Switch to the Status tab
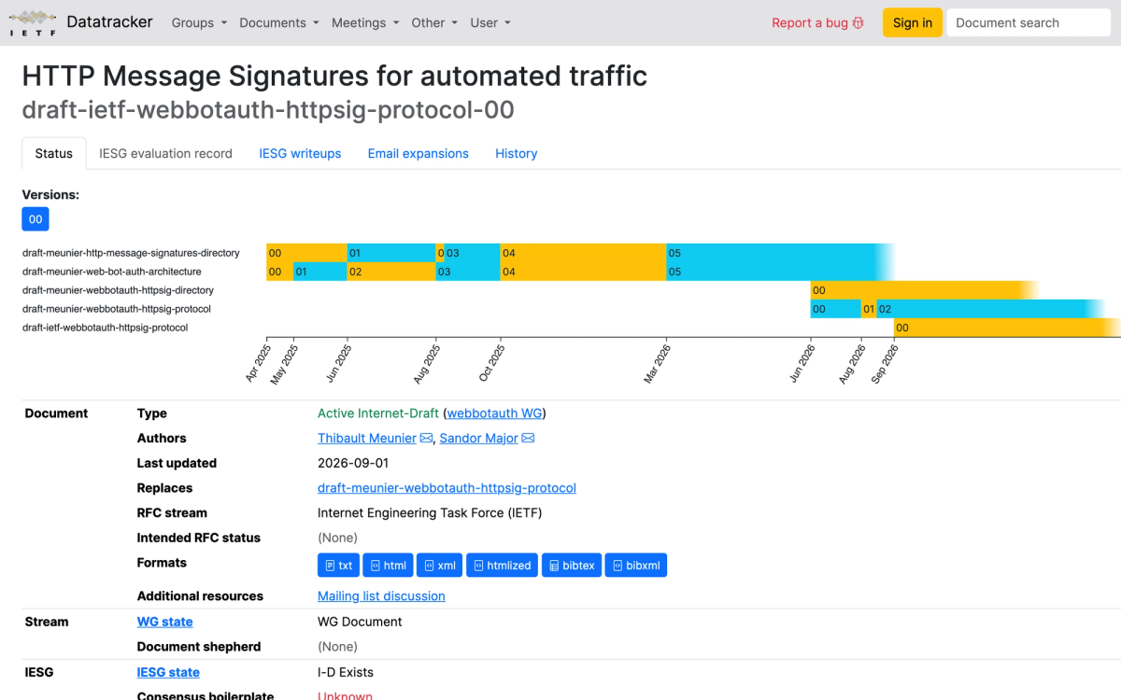Screen dimensions: 1121x700 [54, 153]
